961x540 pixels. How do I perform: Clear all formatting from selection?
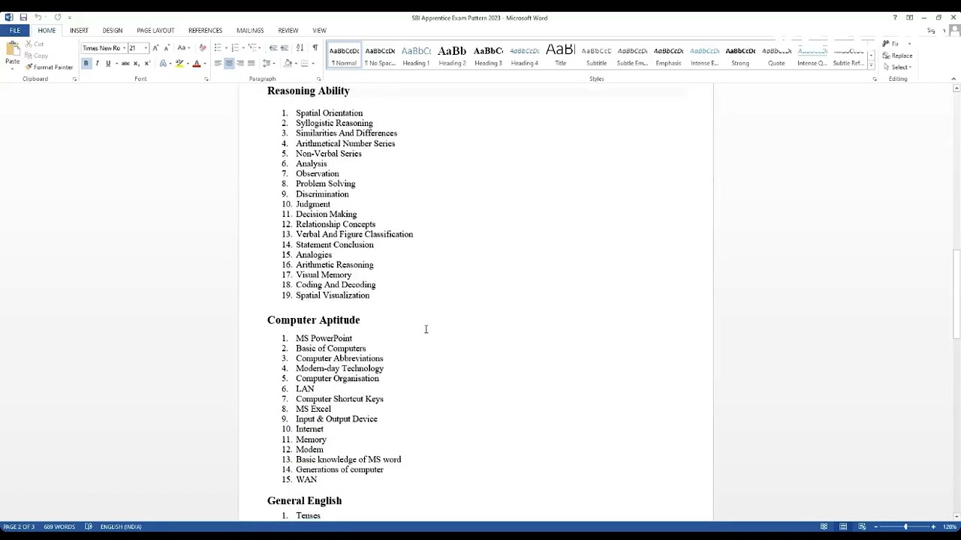point(202,48)
